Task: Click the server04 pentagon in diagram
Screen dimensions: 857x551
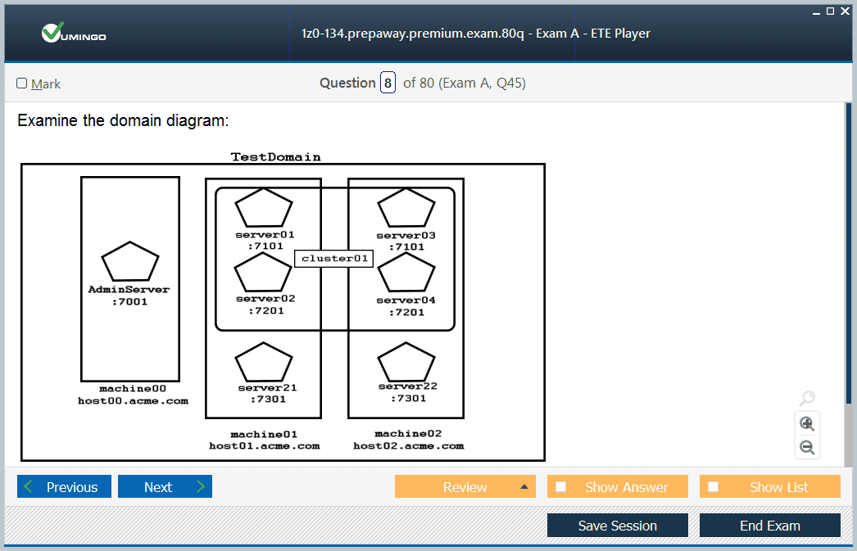Action: click(406, 273)
